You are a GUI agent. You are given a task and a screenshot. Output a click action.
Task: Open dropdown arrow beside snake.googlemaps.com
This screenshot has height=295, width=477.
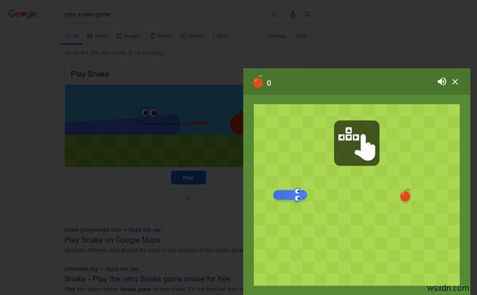(x=125, y=230)
